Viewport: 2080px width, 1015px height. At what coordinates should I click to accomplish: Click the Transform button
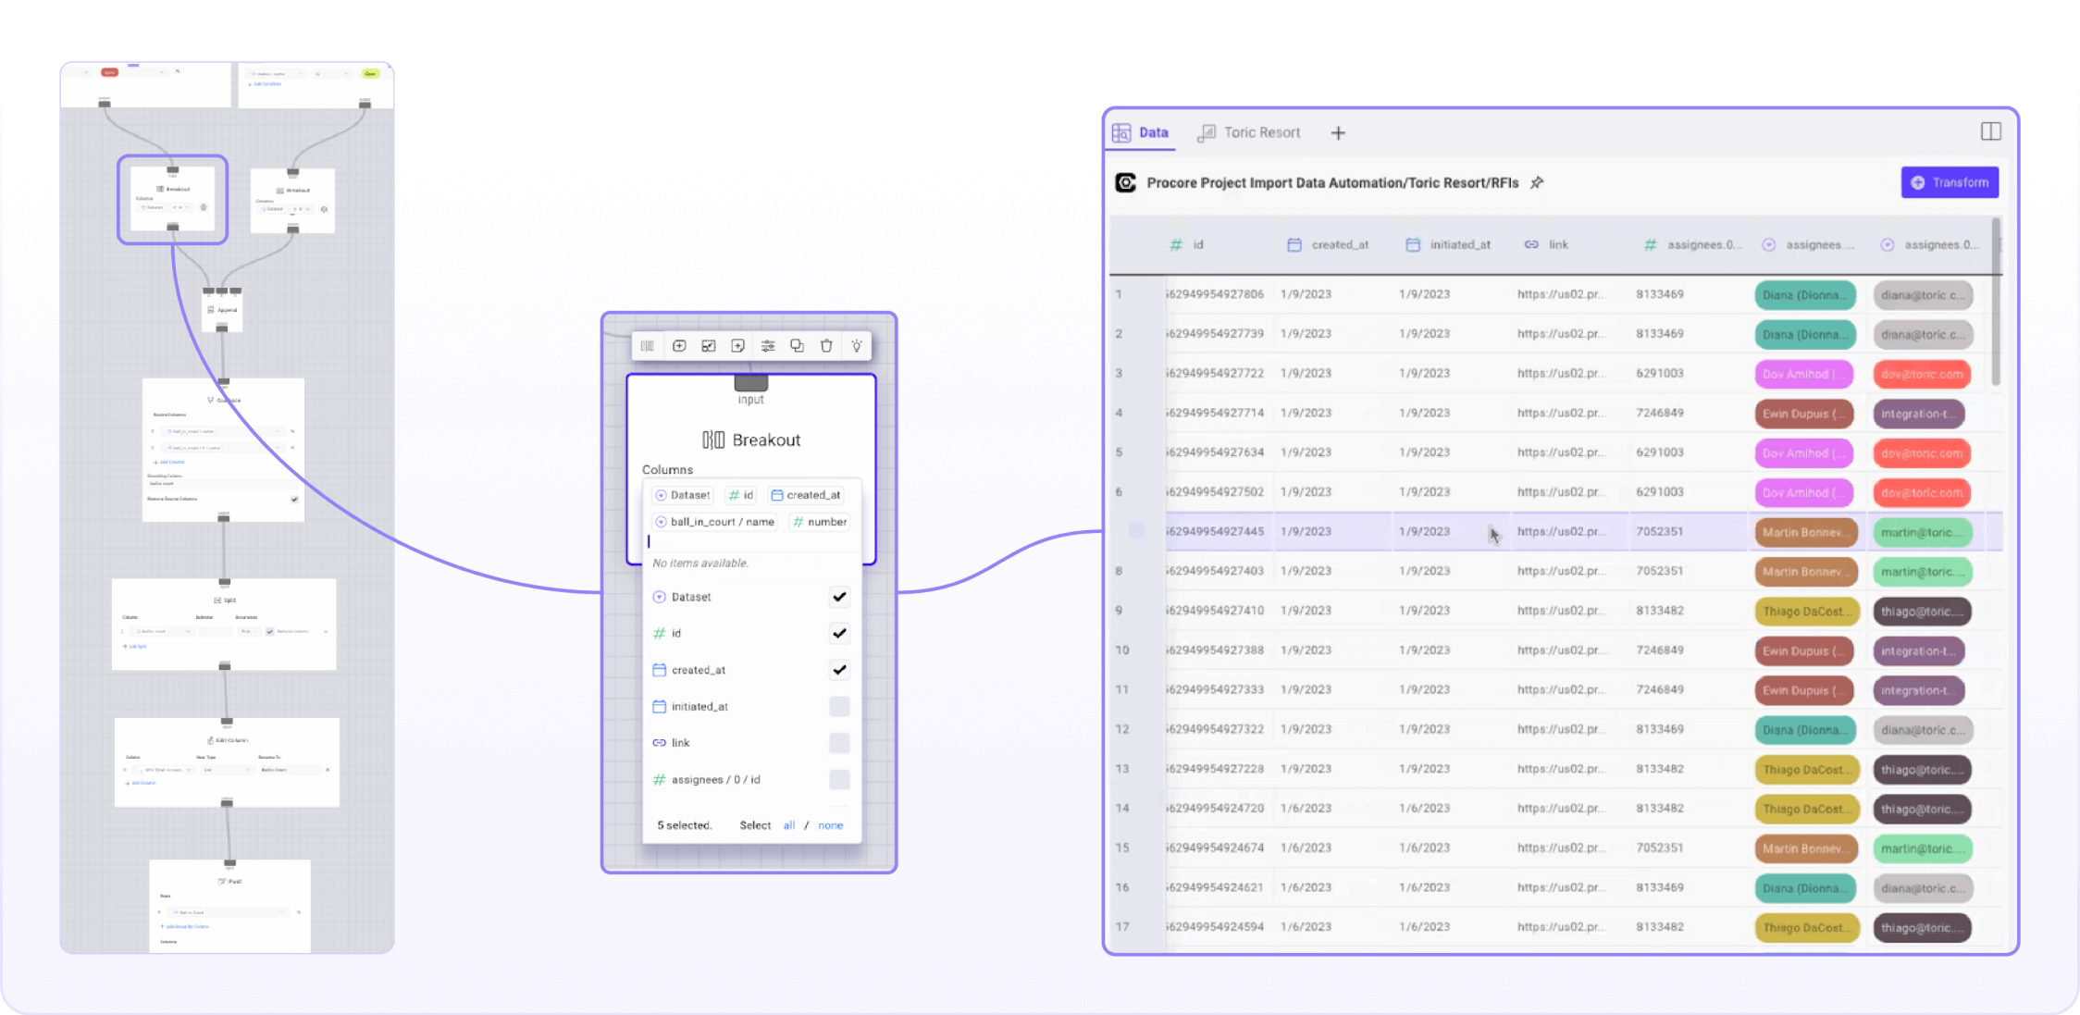pyautogui.click(x=1950, y=182)
